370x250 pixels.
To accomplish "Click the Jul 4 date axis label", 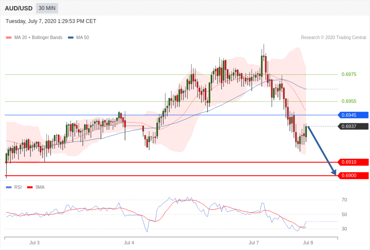I will coord(129,243).
